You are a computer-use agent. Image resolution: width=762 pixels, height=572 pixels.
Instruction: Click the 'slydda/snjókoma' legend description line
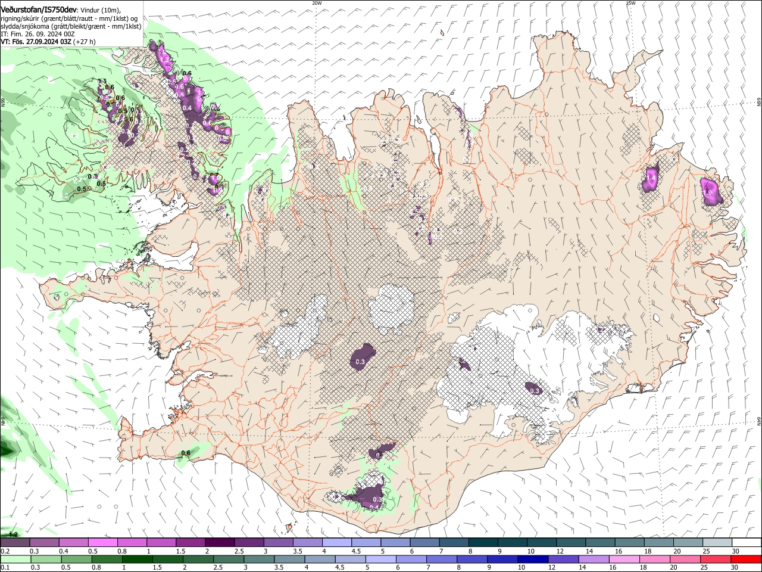click(x=71, y=26)
